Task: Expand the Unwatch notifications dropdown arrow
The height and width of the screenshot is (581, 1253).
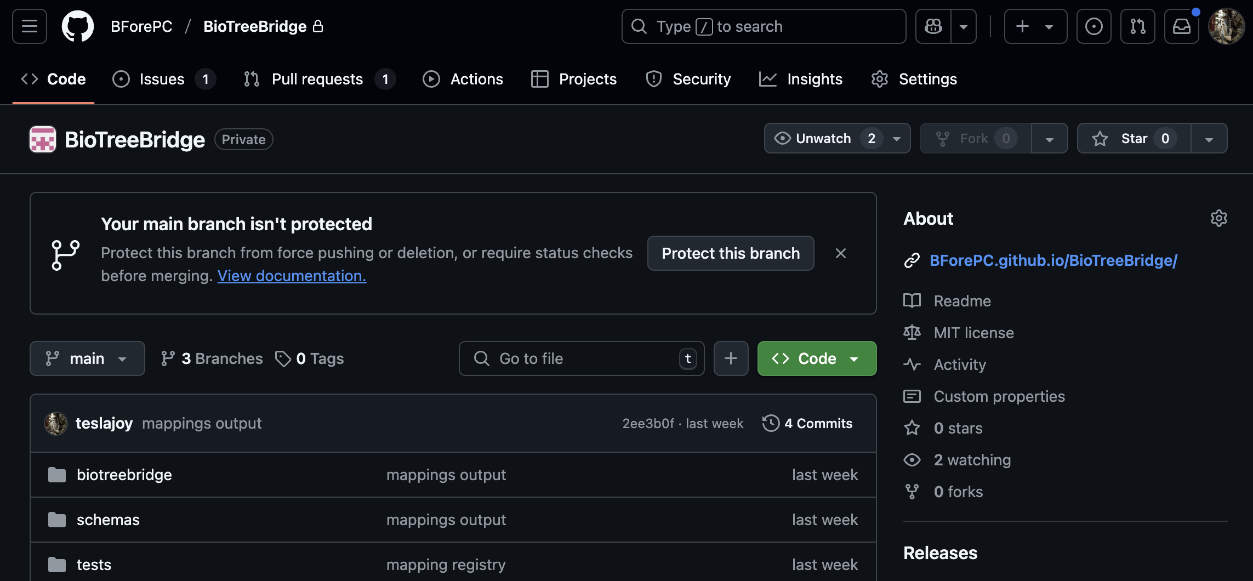Action: (x=897, y=139)
